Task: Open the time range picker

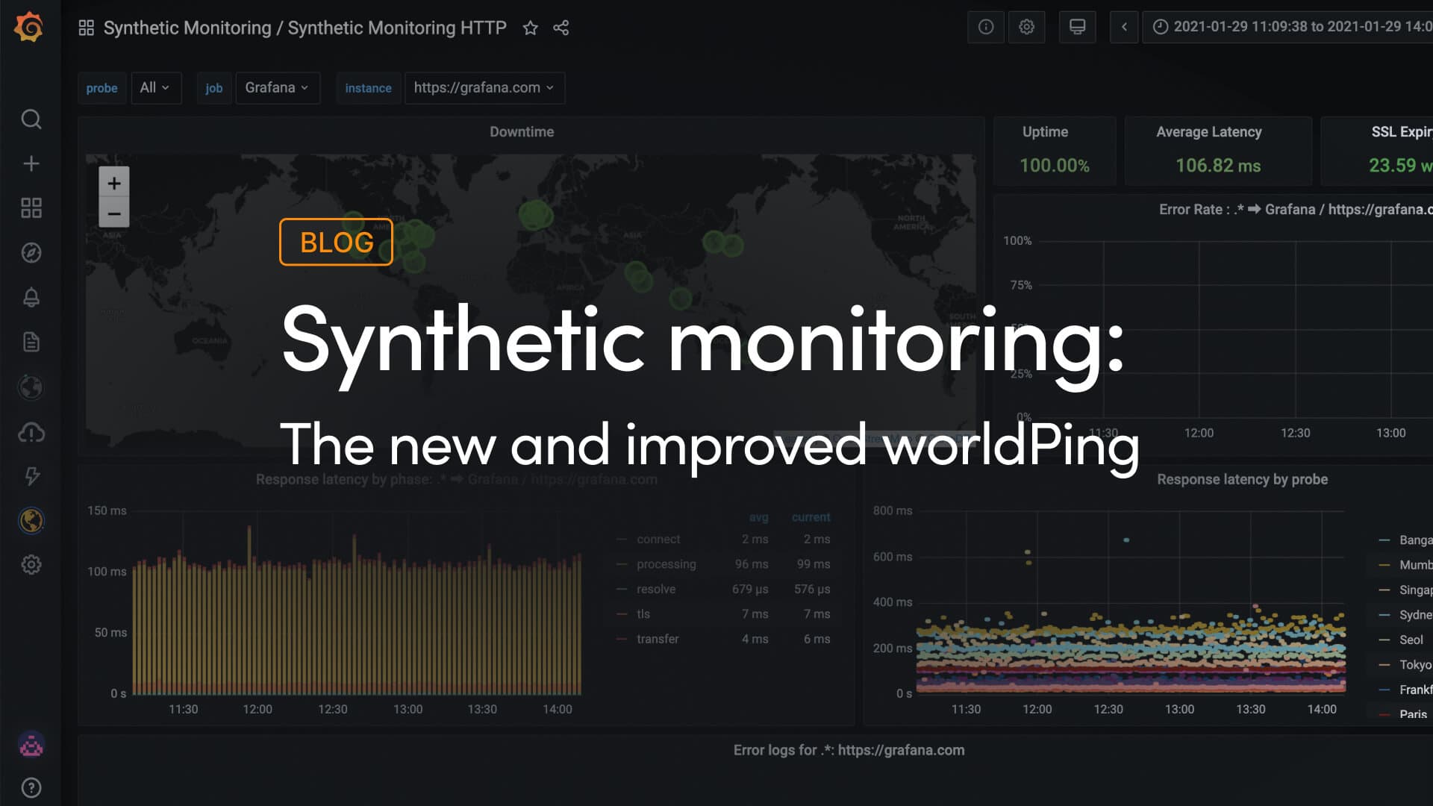Action: (x=1289, y=27)
